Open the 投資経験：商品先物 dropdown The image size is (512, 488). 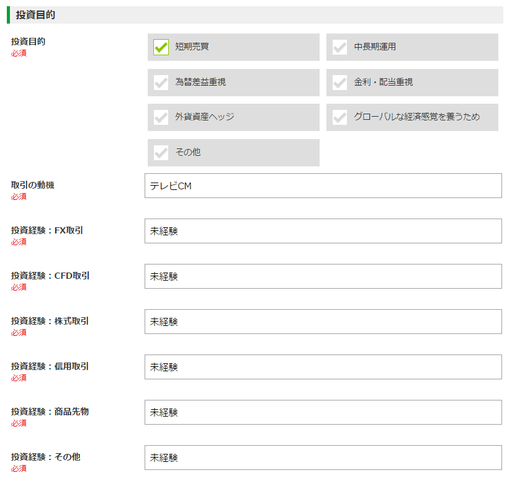click(323, 412)
